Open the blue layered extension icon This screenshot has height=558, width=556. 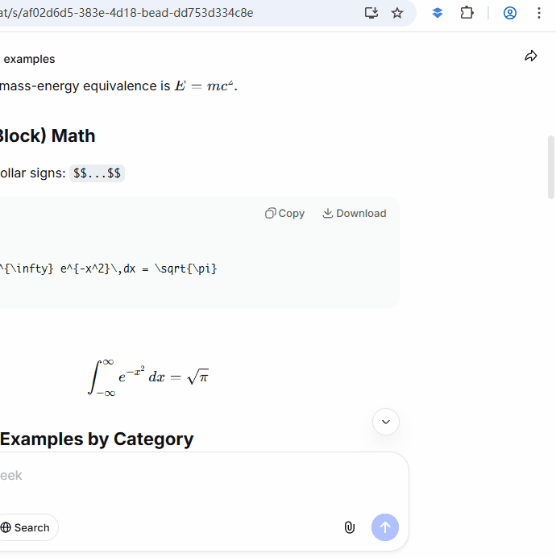[x=438, y=13]
